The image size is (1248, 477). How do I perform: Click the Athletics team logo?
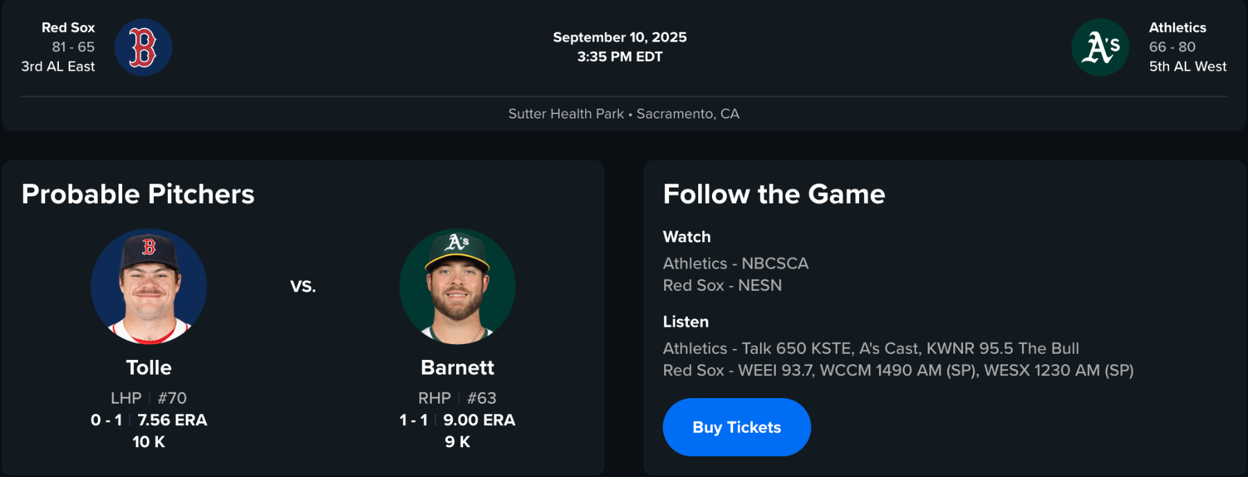tap(1100, 47)
